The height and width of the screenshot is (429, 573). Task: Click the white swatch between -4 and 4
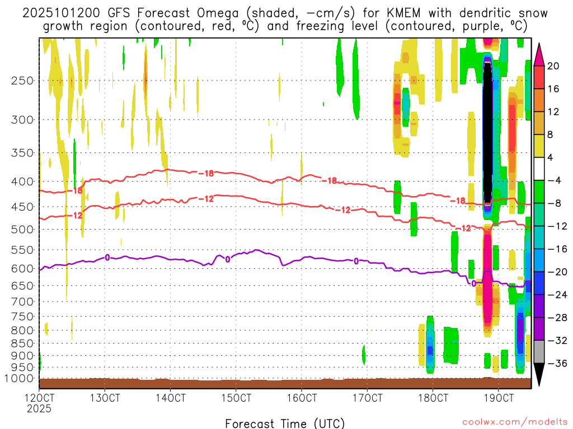click(x=539, y=169)
